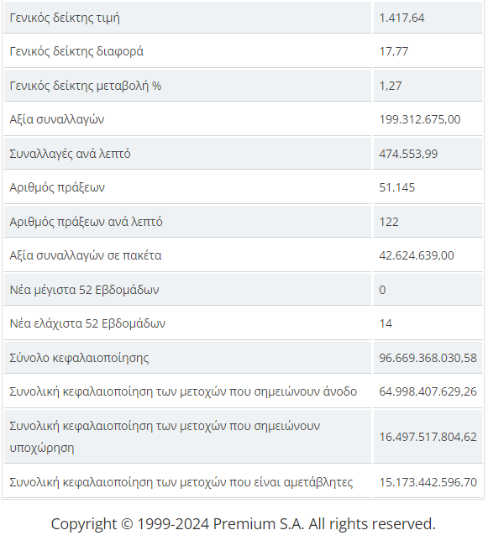
Task: Click the Αξία συναλλαγών label
Action: click(x=57, y=119)
